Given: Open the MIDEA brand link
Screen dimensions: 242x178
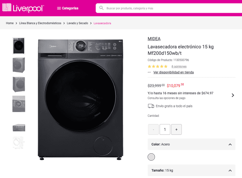Looking at the screenshot, I should [x=154, y=39].
